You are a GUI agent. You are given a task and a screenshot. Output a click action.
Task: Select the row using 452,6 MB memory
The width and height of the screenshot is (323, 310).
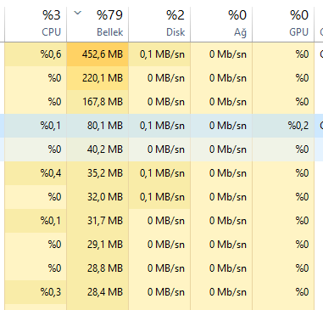click(x=161, y=54)
